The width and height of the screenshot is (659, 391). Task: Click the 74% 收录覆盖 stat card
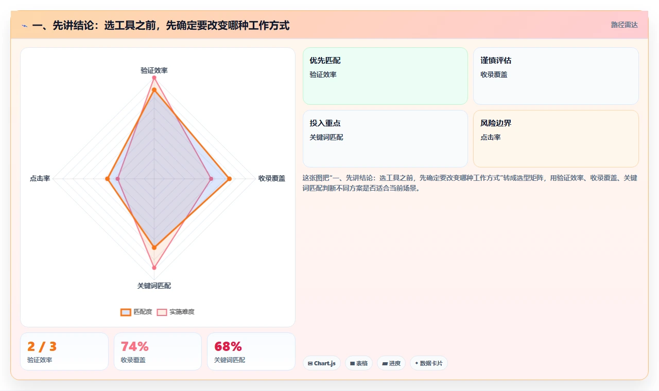[x=158, y=351]
